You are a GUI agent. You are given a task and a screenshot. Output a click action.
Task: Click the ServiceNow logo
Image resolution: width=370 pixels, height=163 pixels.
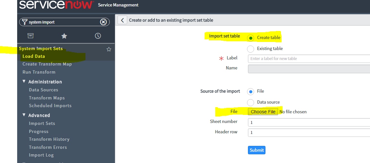(x=56, y=5)
